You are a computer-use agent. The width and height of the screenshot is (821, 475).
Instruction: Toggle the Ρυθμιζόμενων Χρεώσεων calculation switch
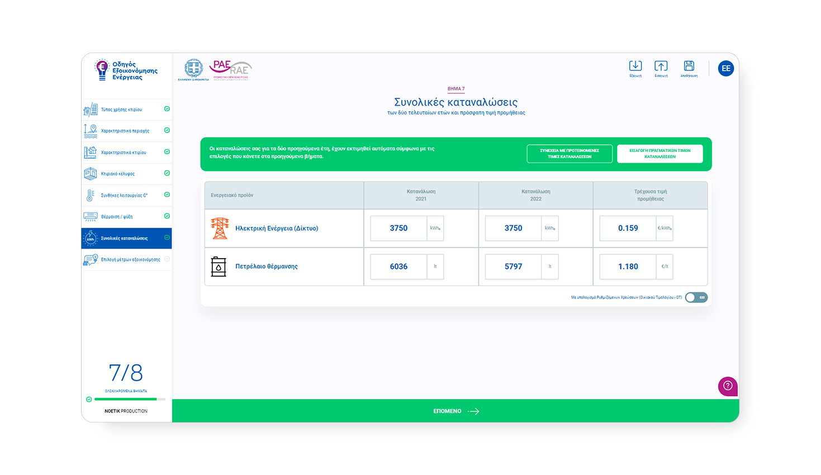696,297
